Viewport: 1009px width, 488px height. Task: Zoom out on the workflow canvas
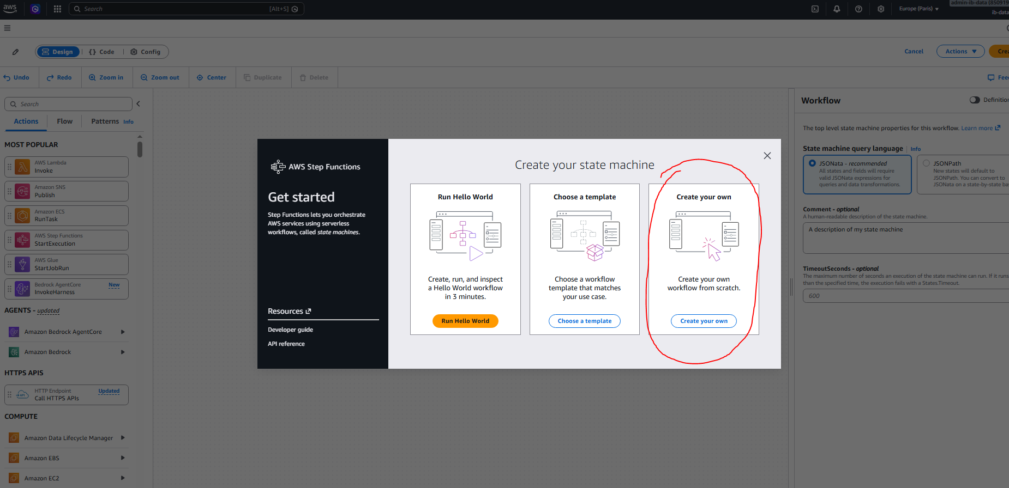coord(160,77)
